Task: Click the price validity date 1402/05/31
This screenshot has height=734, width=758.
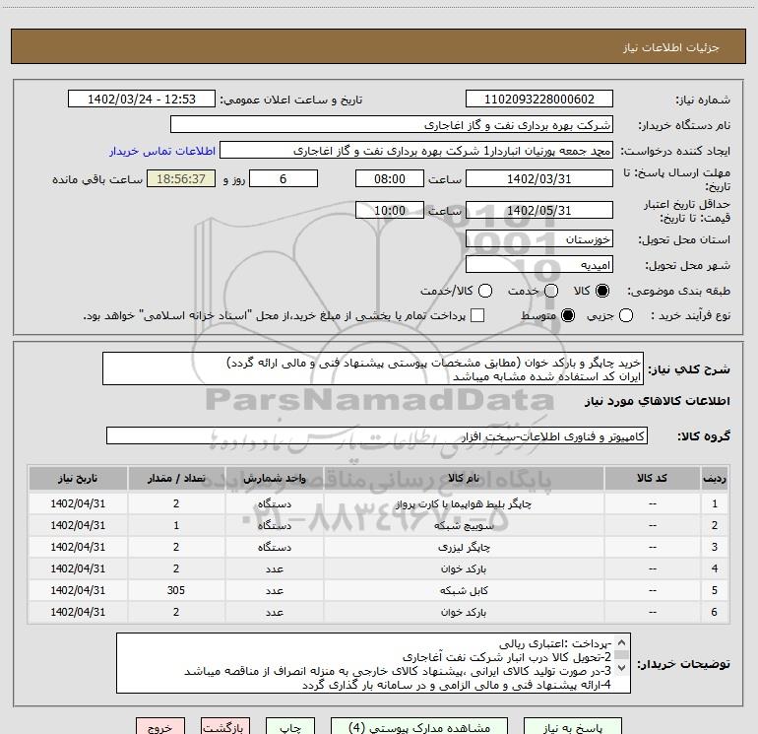Action: 539,210
